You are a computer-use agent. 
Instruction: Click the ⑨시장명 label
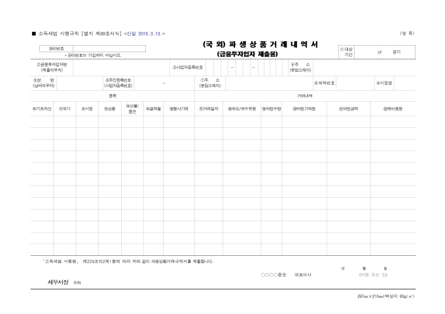point(384,84)
